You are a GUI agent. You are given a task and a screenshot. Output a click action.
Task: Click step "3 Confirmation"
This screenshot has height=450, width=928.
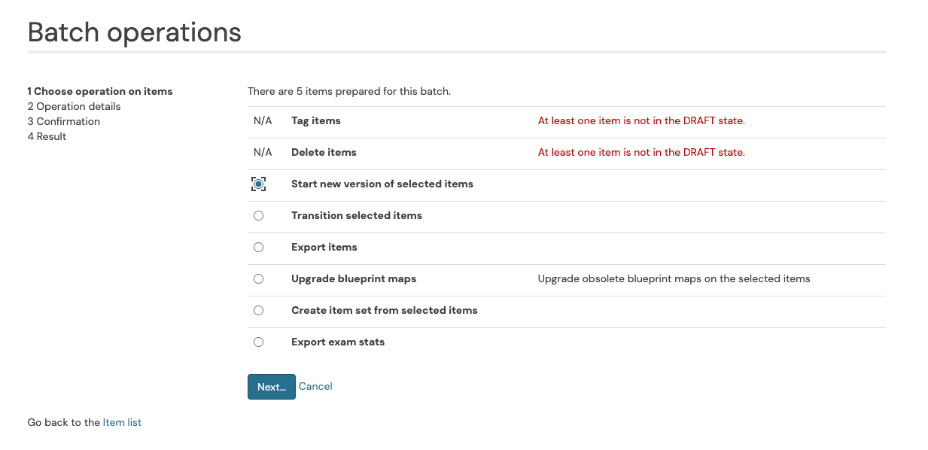tap(63, 120)
